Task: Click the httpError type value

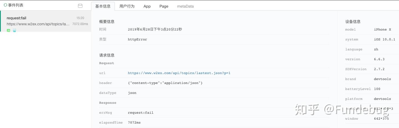Action: pos(137,39)
